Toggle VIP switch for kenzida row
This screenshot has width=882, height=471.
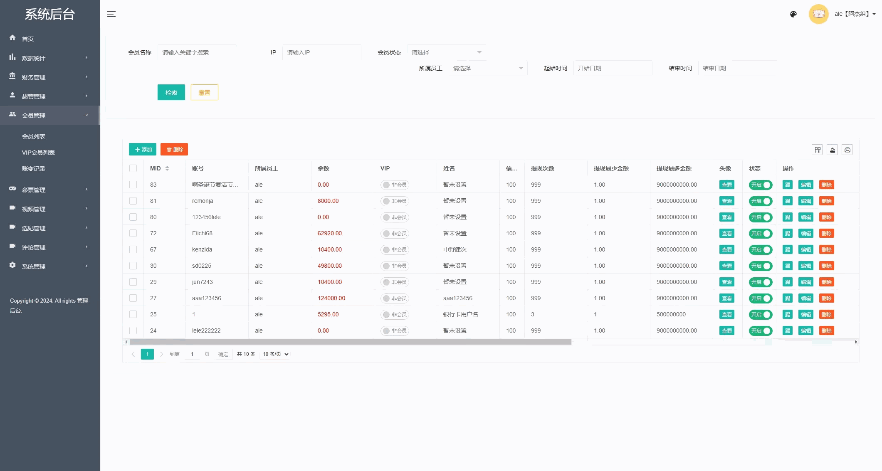tap(395, 250)
